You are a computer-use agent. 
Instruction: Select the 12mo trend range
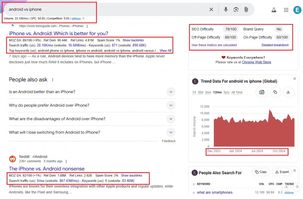pos(217,93)
